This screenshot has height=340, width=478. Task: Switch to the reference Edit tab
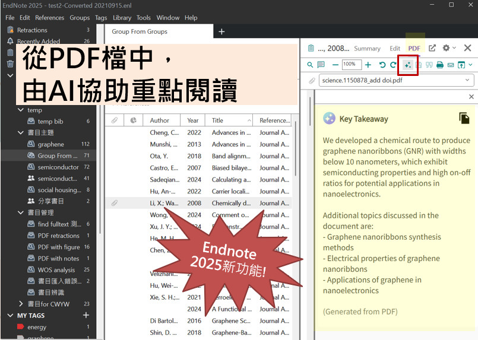[x=395, y=49]
